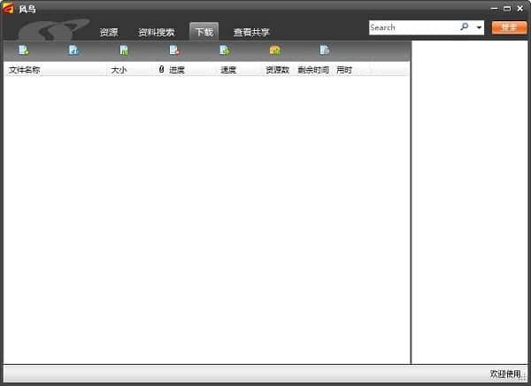Click the rightmost toolbar icon with gray document
This screenshot has height=386, width=531.
pyautogui.click(x=325, y=50)
